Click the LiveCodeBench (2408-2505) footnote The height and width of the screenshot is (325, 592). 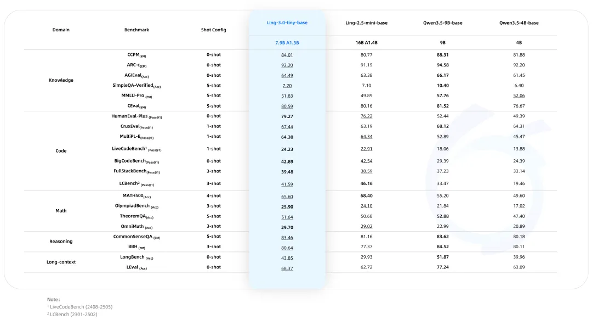click(x=79, y=307)
